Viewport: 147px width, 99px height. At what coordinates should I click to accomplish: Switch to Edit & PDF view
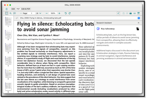(26, 9)
